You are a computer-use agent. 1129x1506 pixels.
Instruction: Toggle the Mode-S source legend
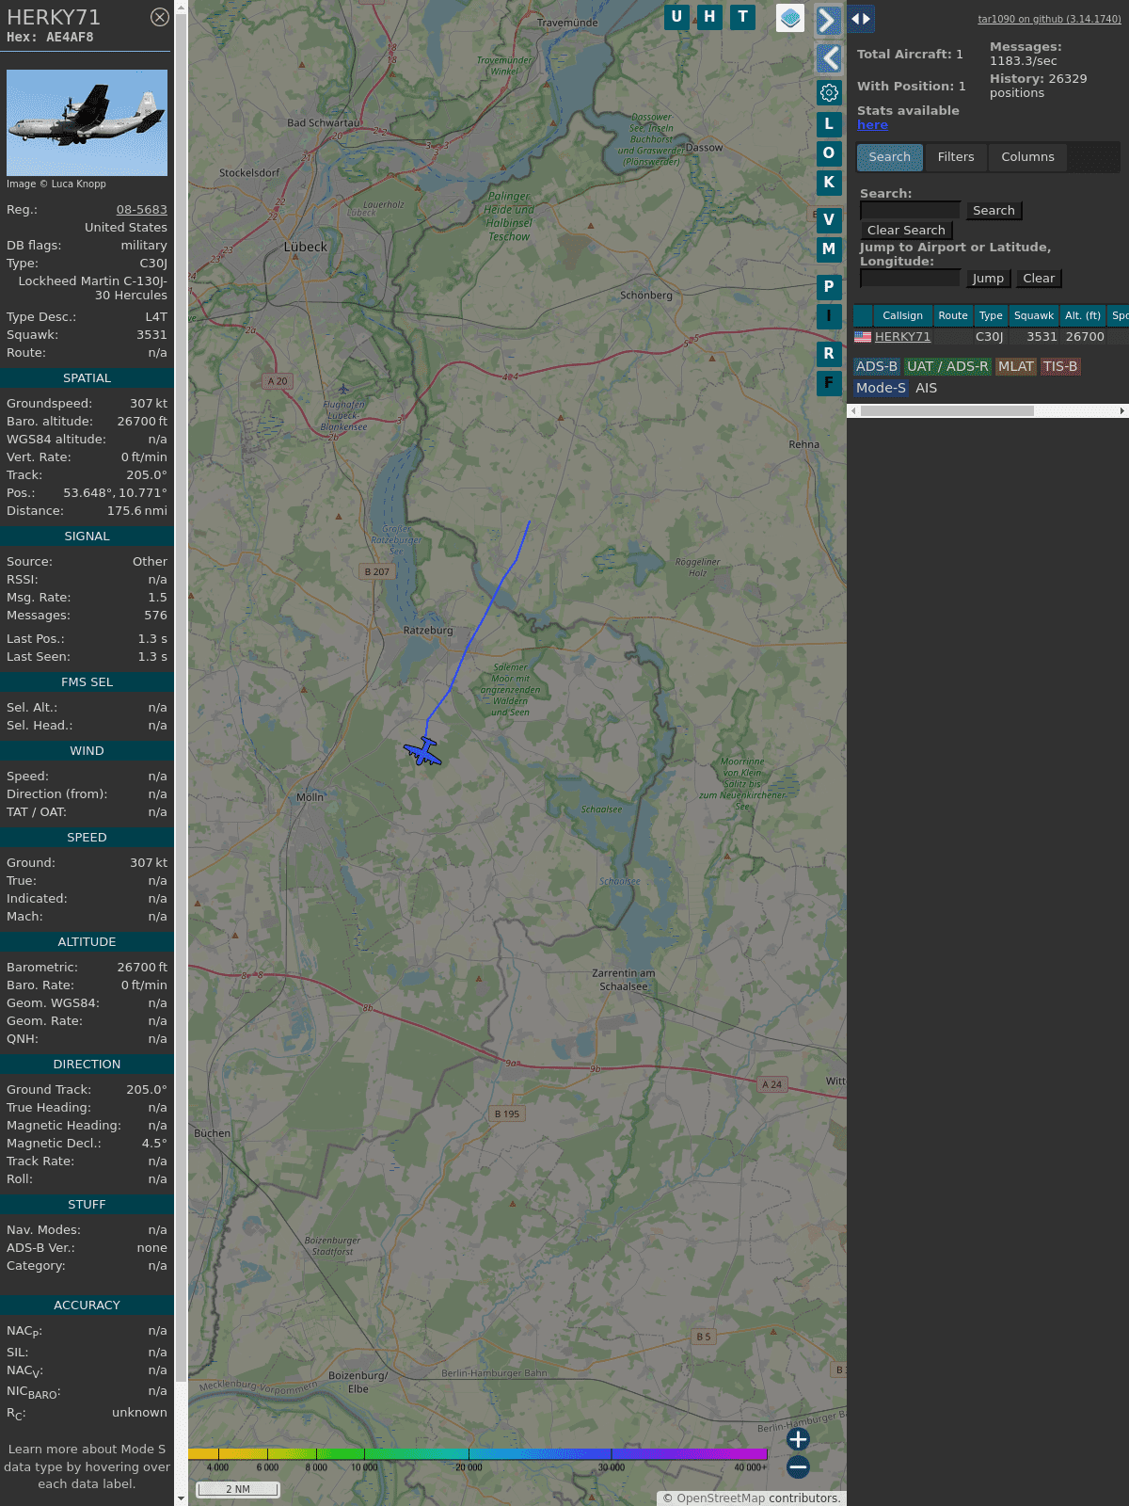coord(881,388)
